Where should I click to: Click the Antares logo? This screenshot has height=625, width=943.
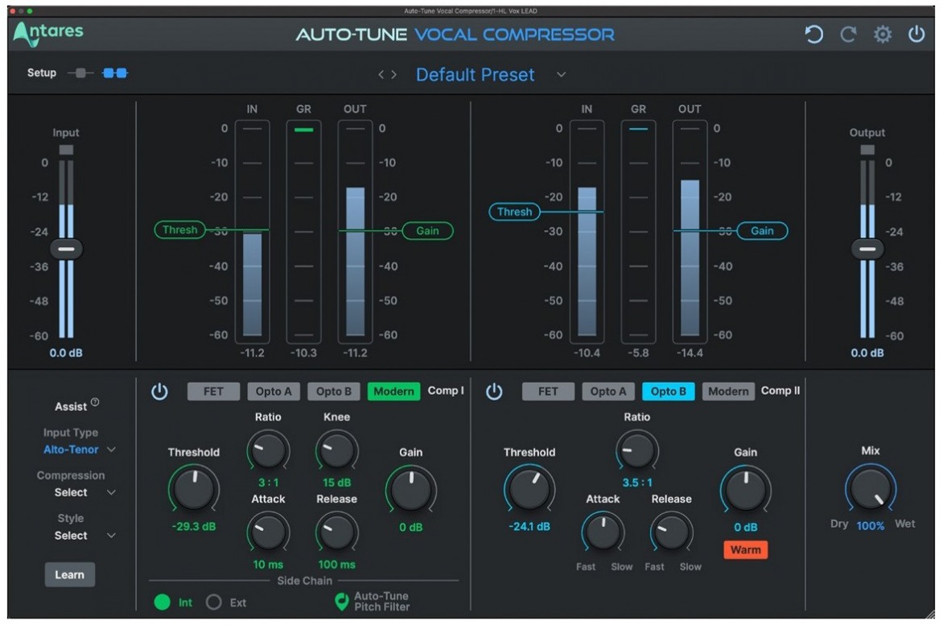(x=48, y=34)
